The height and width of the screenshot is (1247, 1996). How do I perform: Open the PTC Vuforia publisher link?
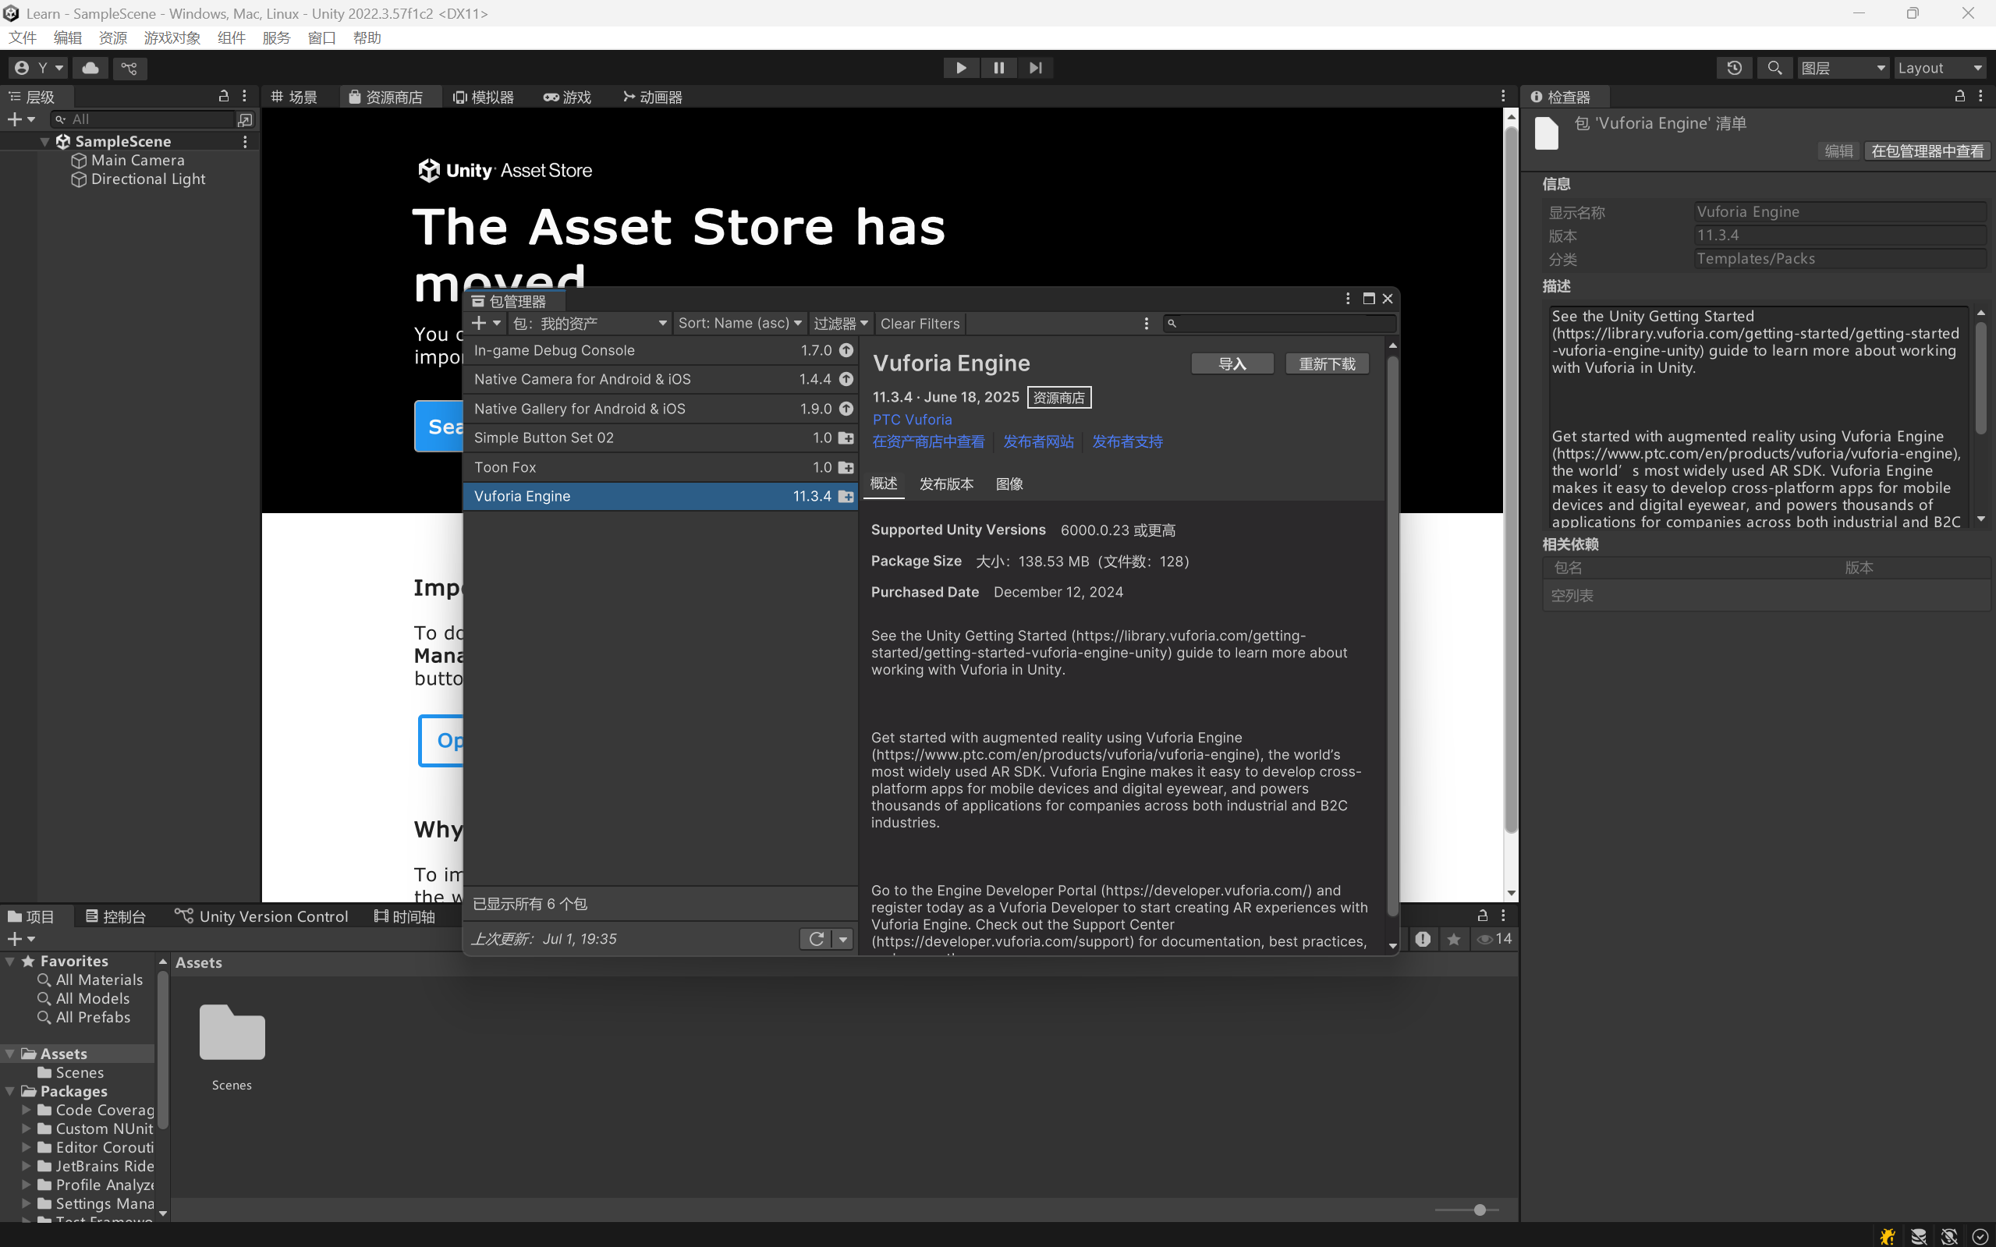(x=911, y=420)
